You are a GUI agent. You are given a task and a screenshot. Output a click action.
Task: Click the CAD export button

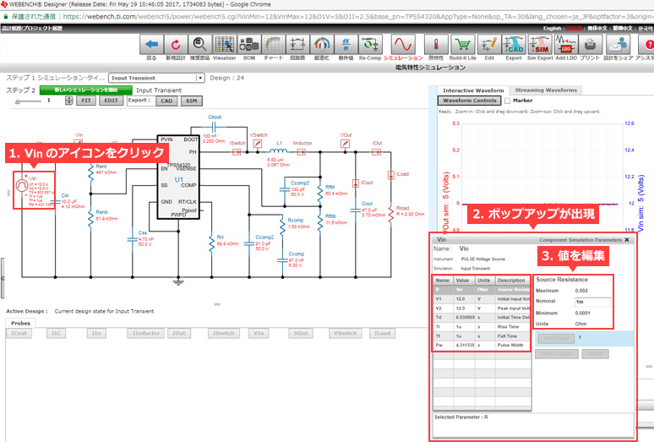(x=166, y=101)
